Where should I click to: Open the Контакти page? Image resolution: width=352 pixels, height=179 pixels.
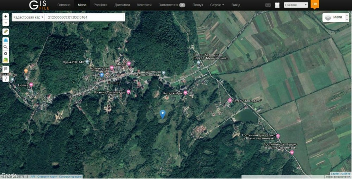coord(144,5)
